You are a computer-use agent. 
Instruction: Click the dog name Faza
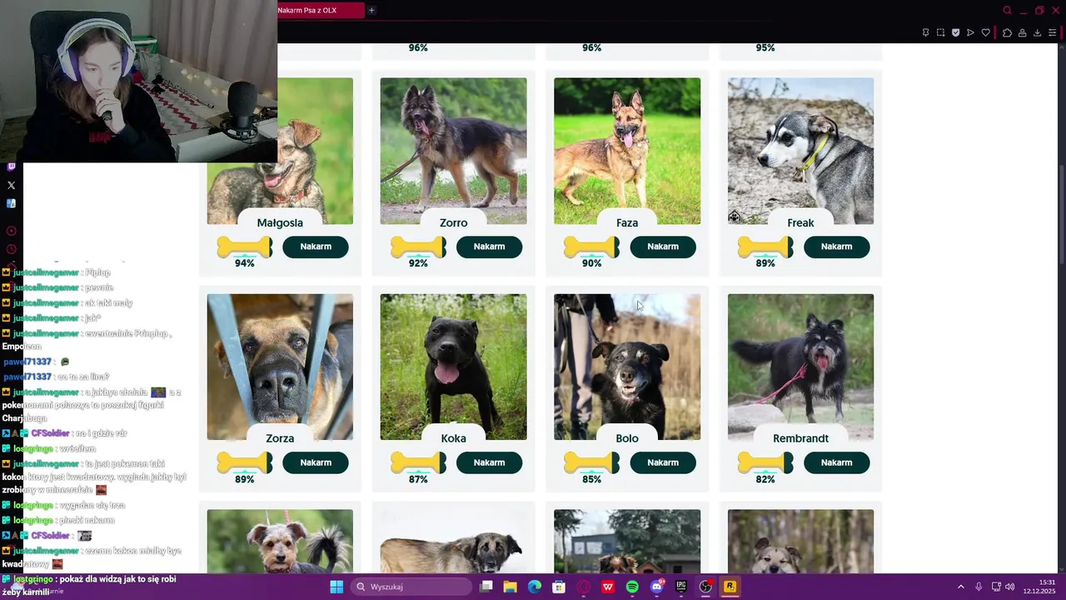(627, 222)
